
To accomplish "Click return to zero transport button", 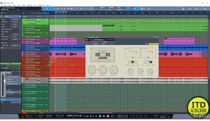I will coord(96,116).
